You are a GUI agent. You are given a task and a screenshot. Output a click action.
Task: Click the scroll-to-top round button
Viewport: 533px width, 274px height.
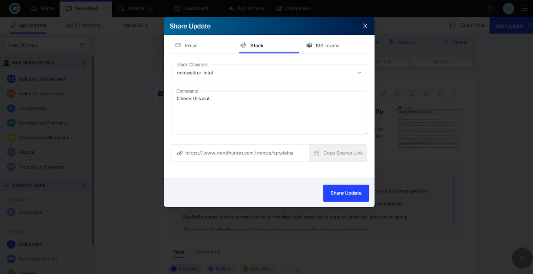click(x=523, y=258)
